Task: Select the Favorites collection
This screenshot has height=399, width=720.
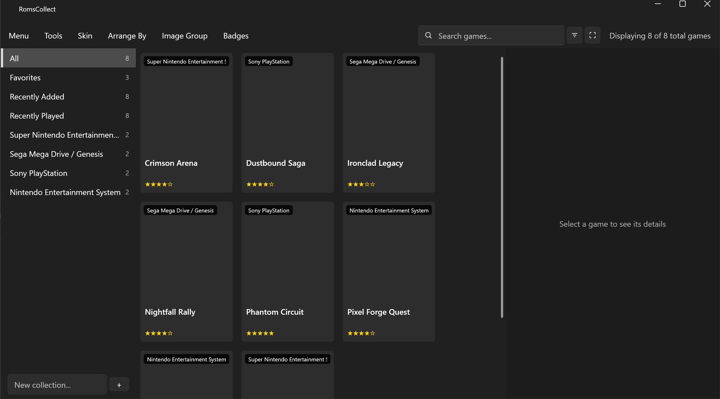Action: click(x=68, y=78)
